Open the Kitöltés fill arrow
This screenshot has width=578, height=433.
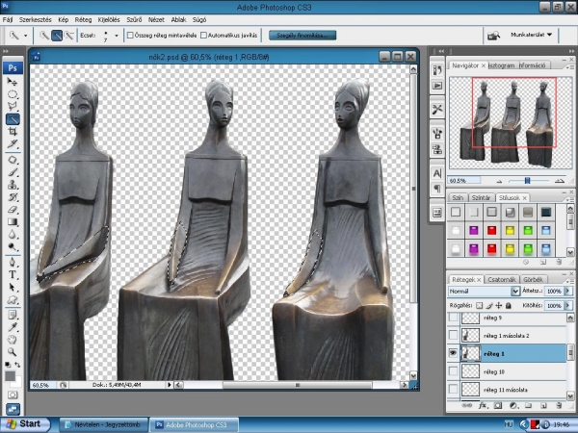pos(568,306)
